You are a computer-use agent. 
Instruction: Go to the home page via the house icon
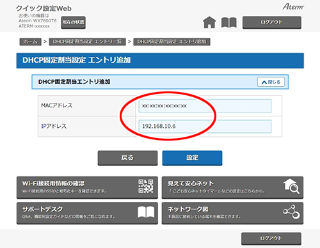pyautogui.click(x=209, y=22)
